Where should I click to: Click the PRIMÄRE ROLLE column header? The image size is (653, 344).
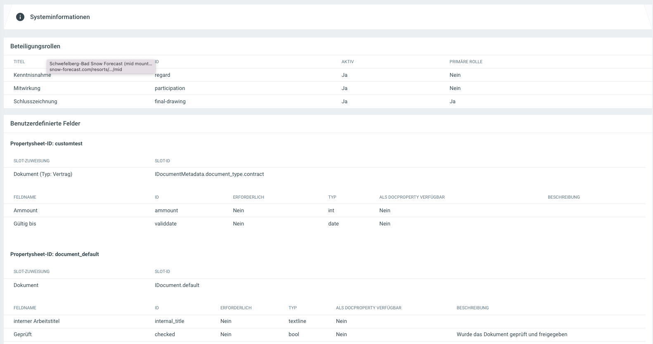click(466, 62)
